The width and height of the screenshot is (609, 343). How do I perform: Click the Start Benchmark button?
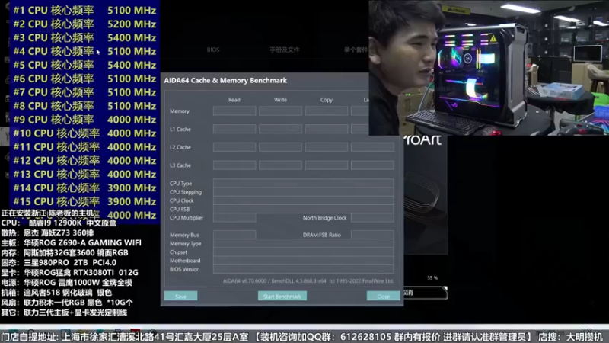[282, 297]
